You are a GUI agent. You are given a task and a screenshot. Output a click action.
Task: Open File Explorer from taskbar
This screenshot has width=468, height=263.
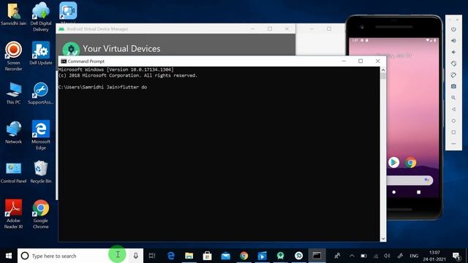(x=189, y=256)
